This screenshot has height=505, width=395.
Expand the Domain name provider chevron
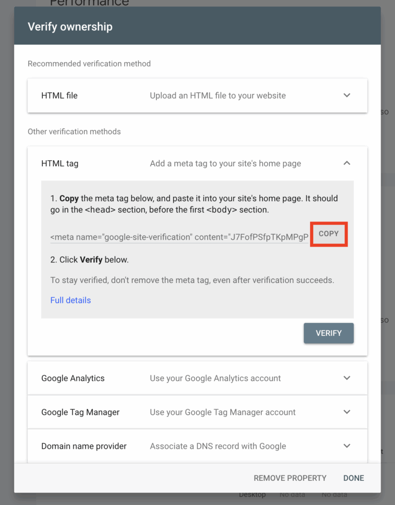tap(347, 446)
